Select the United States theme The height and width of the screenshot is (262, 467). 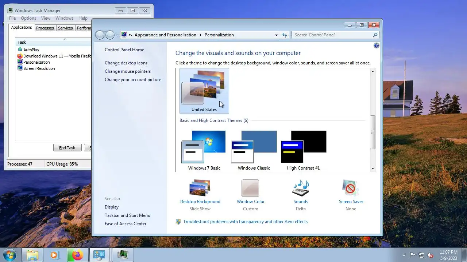[x=204, y=91]
